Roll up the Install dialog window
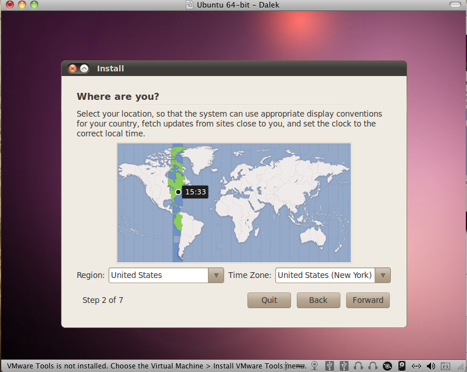 84,68
